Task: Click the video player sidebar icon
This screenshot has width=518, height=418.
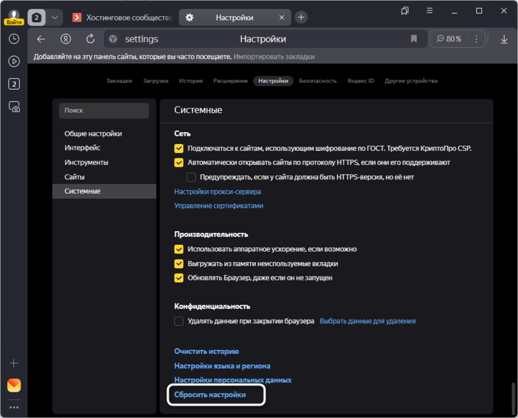Action: coord(14,61)
